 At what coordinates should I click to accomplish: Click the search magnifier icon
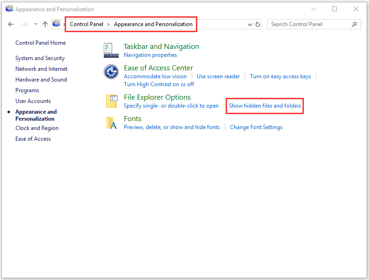pos(354,24)
